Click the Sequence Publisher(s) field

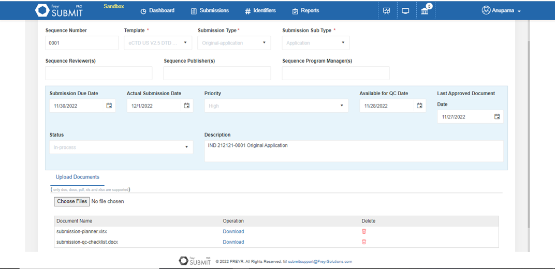coord(217,73)
